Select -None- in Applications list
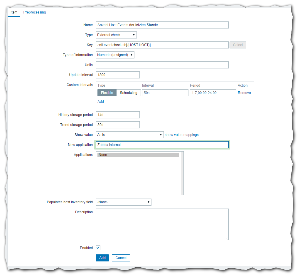The height and width of the screenshot is (277, 300). 138,155
